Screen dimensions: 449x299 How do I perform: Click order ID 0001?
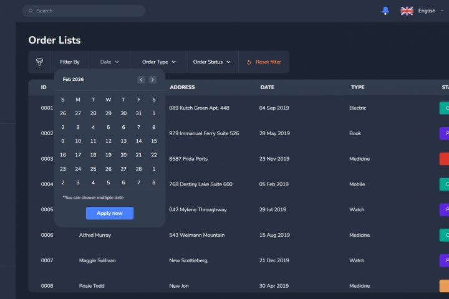click(47, 108)
